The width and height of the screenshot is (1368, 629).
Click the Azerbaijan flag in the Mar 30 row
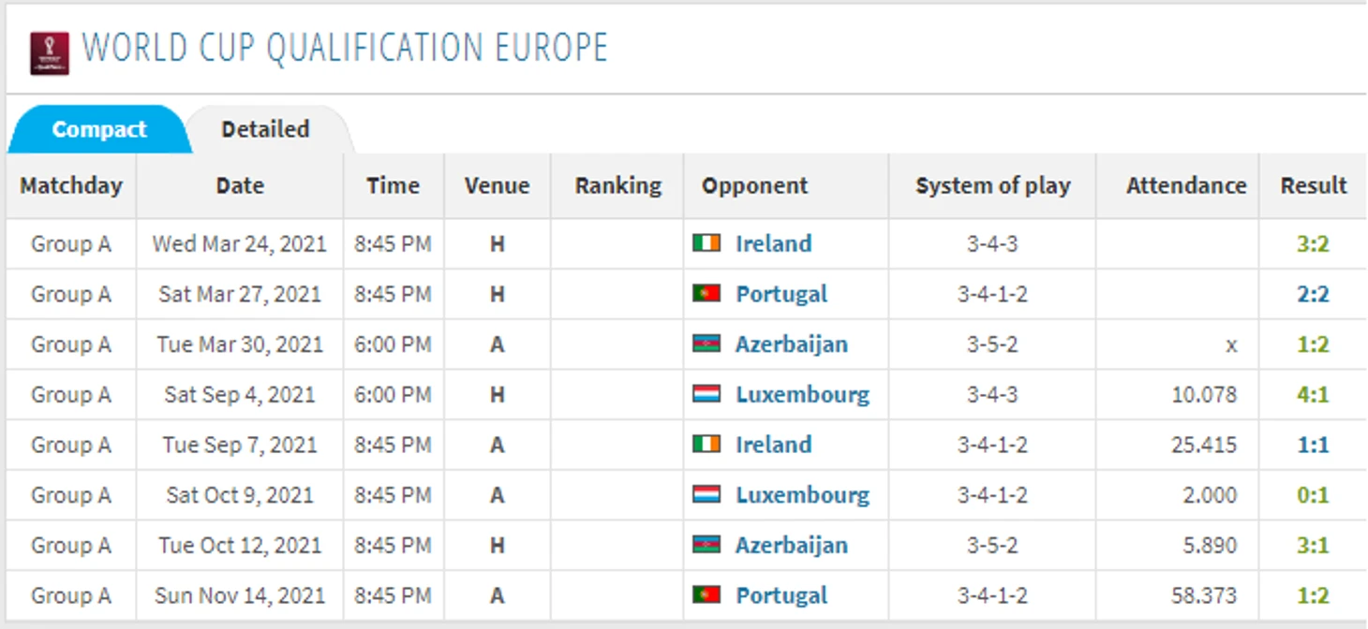706,344
